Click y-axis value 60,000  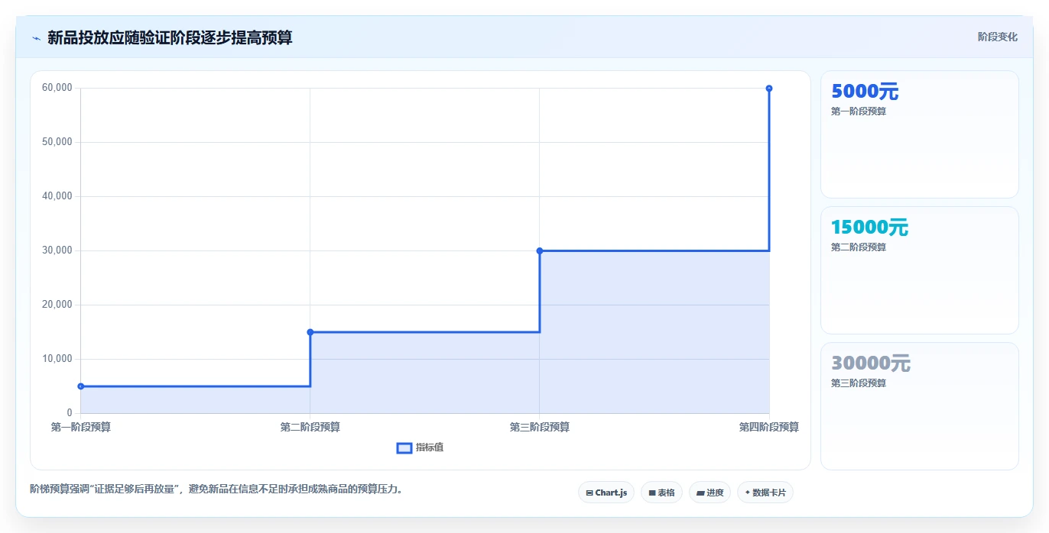pos(57,88)
